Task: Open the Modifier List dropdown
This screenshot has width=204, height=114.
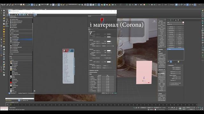Action: point(175,24)
